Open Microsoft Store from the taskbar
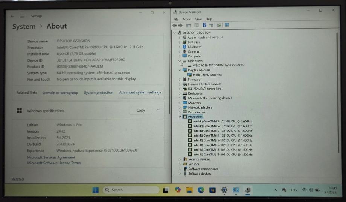 click(x=212, y=190)
